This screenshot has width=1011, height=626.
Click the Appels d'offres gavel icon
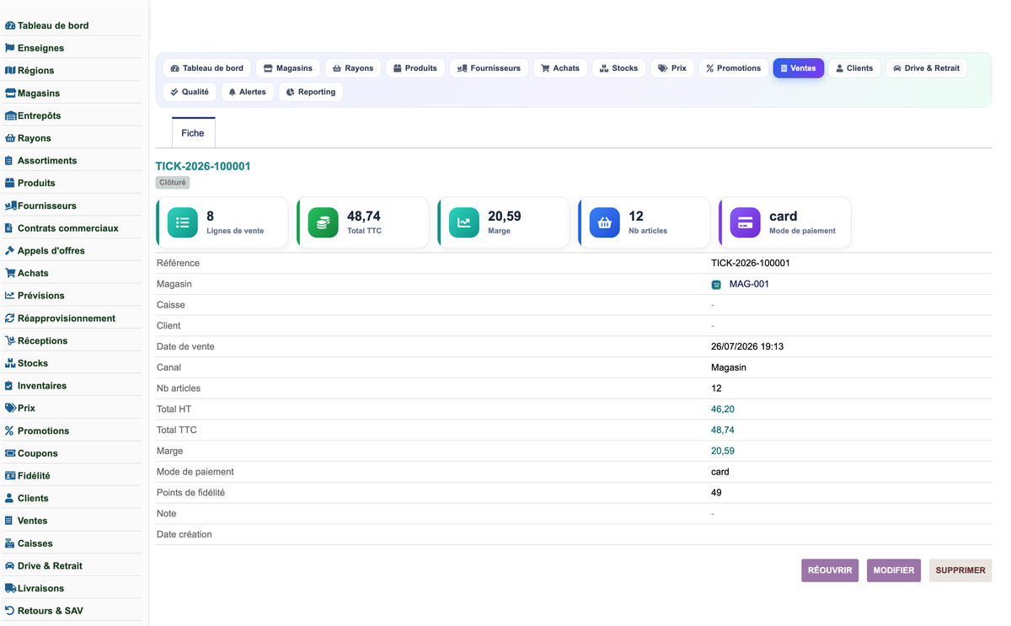tap(10, 251)
